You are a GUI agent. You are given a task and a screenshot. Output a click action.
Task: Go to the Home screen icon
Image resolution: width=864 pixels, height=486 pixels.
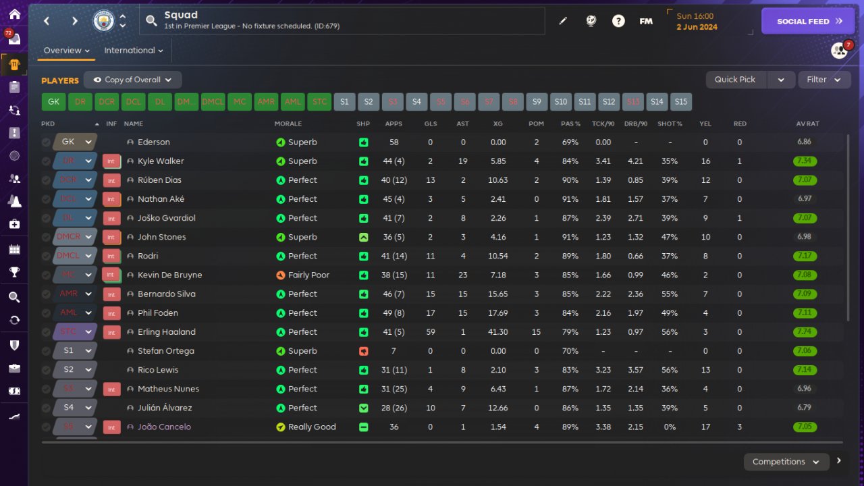click(x=14, y=14)
